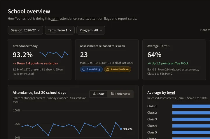Click the Class 5 bar
Screen dimensions: 210x139
coord(191,132)
